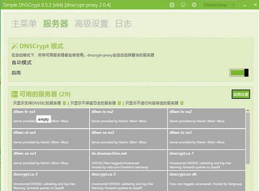Choose the dnscrypt.ca-3 server
259x191 pixels.
pyautogui.click(x=128, y=181)
